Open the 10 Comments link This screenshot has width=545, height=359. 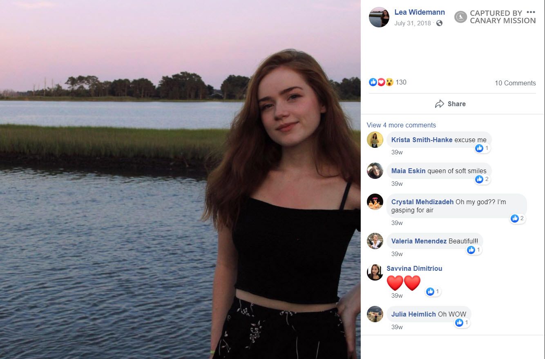pos(515,83)
